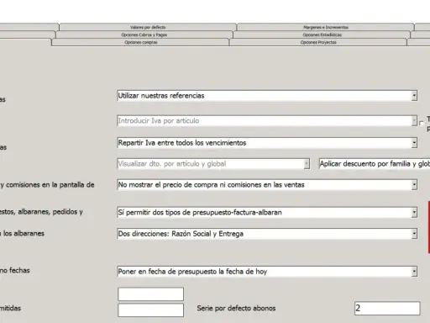Image resolution: width=430 pixels, height=323 pixels.
Task: Click the Serie por defecto abonos label
Action: tap(236, 309)
